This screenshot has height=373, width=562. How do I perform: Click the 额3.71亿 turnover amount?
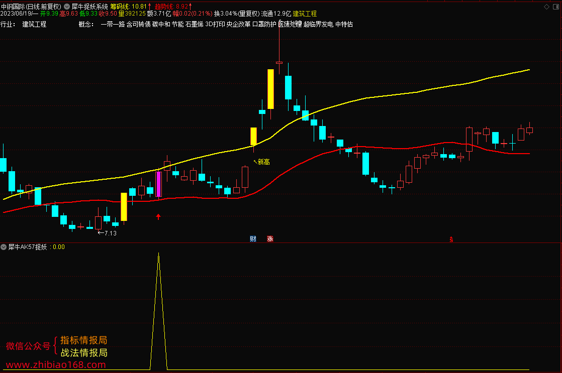[159, 14]
